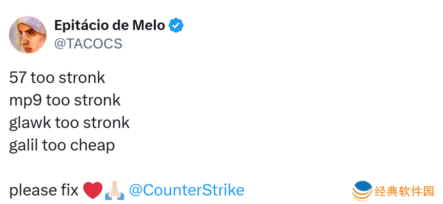This screenshot has height=204, width=443.
Task: Open the Epitácio de Melo profile name
Action: [x=109, y=25]
